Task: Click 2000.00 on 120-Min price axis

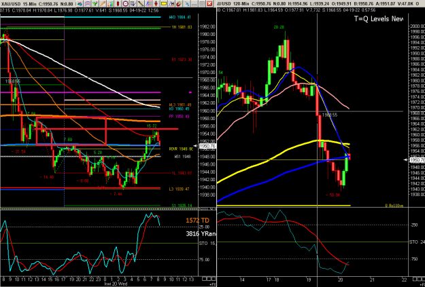Action: coord(417,26)
